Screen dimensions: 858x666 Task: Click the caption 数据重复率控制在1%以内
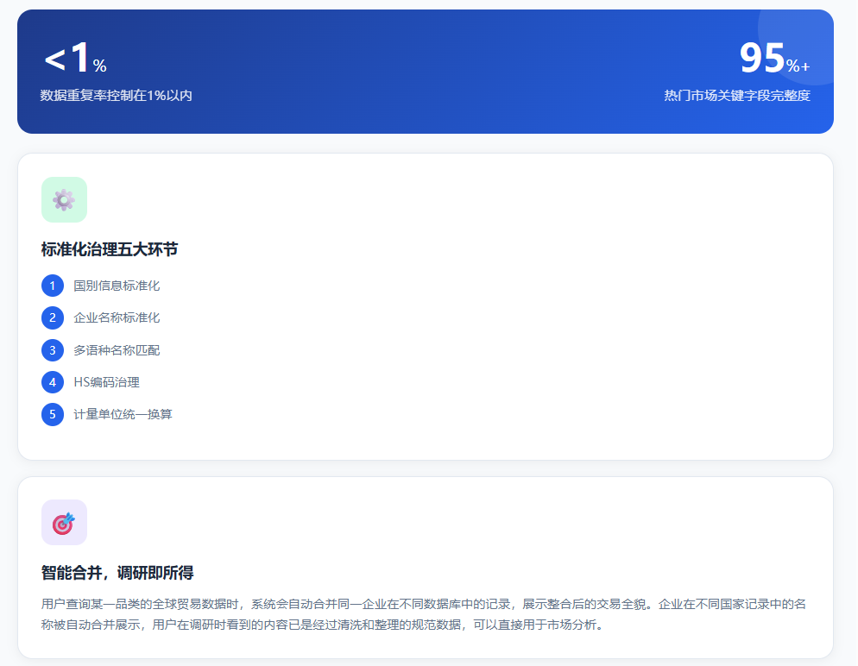116,96
